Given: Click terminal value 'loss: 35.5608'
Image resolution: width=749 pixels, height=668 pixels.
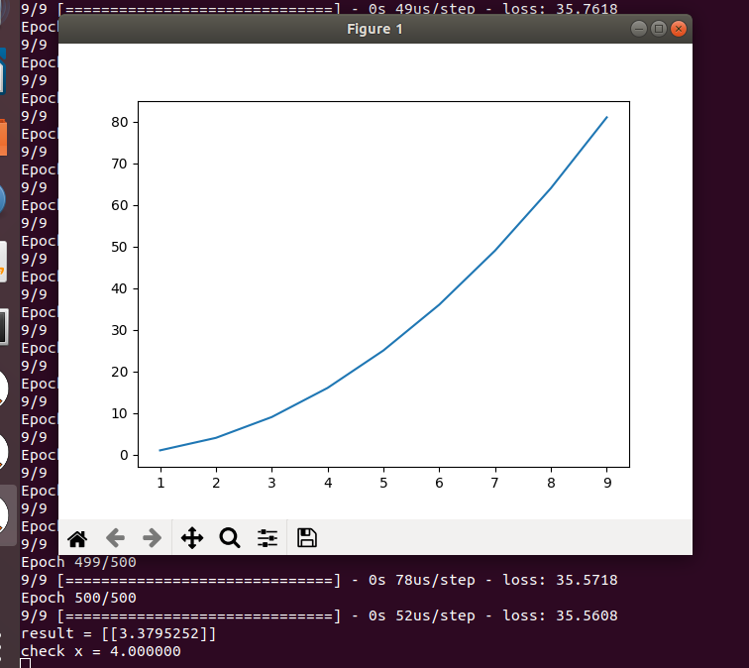Looking at the screenshot, I should (x=561, y=615).
